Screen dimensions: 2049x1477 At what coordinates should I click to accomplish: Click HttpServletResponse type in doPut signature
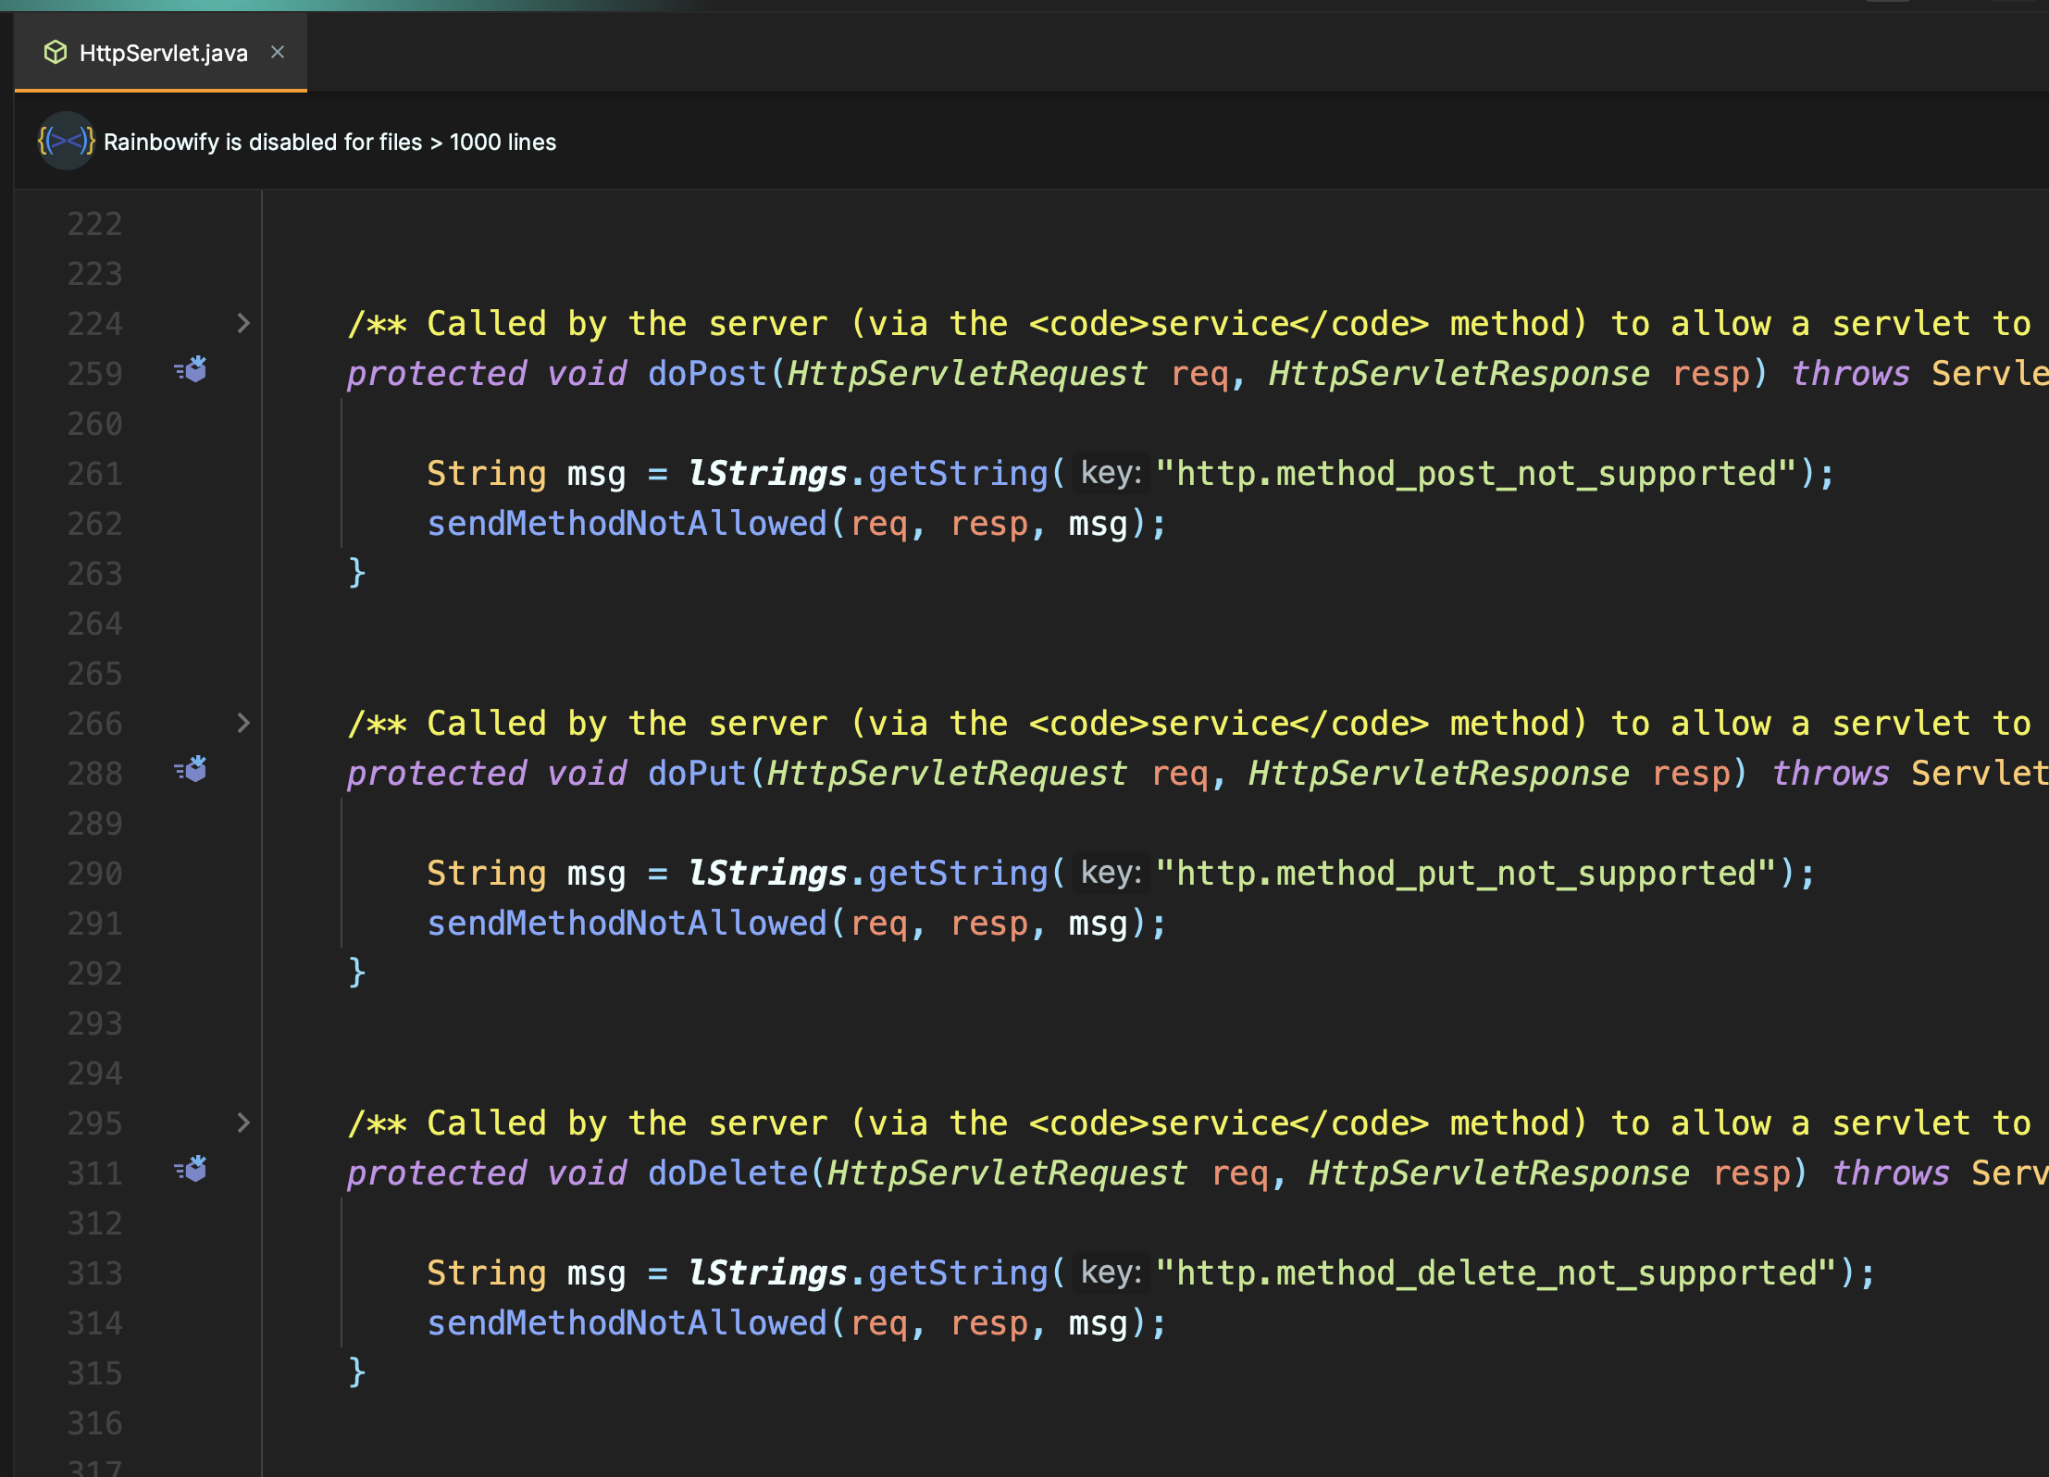tap(1439, 773)
